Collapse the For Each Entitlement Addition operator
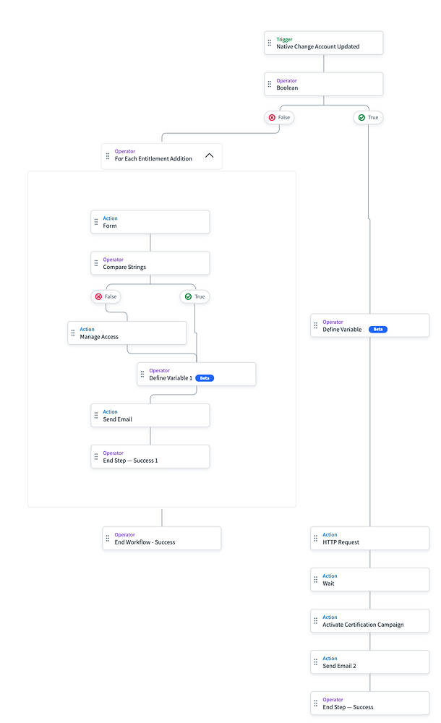The height and width of the screenshot is (723, 441). [210, 155]
